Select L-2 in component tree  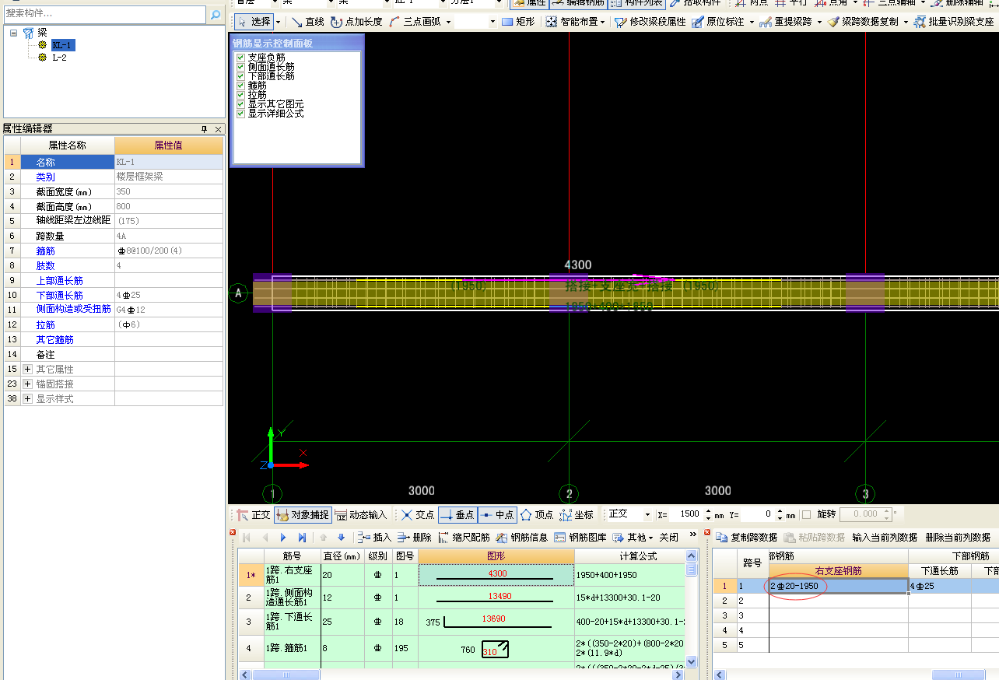coord(59,57)
